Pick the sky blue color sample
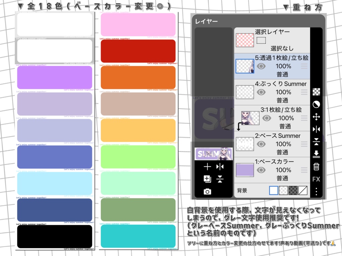 [54, 184]
